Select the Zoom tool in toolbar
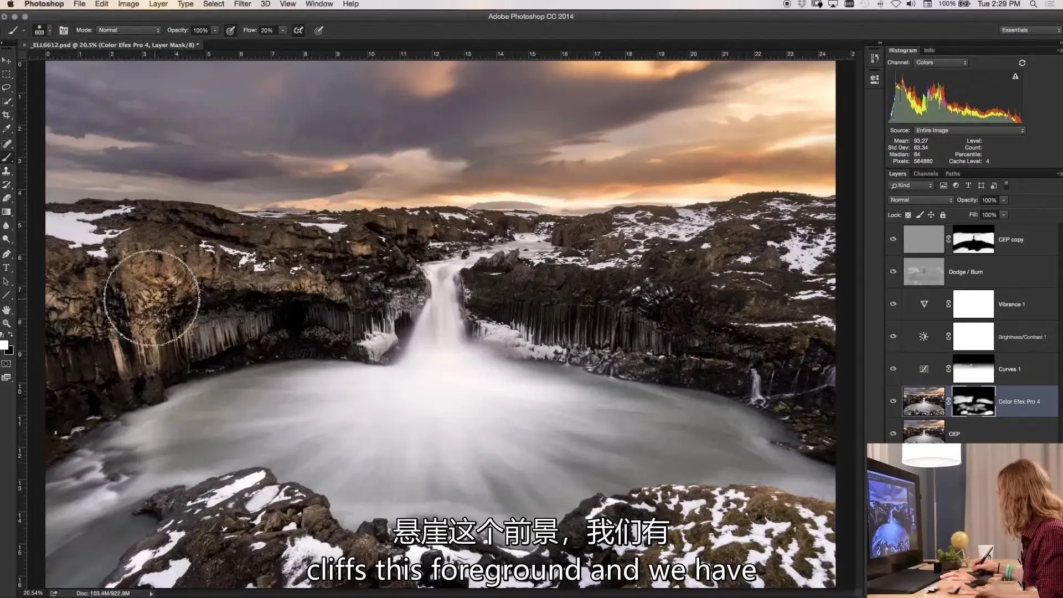1063x598 pixels. coord(7,323)
